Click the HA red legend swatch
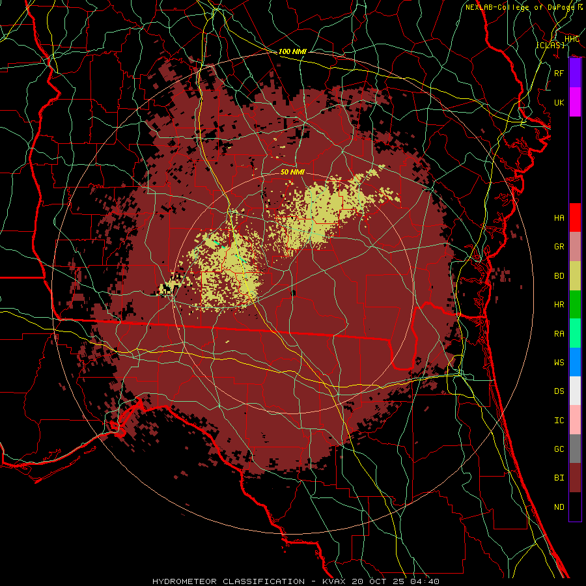Image resolution: width=586 pixels, height=586 pixels. pos(575,217)
